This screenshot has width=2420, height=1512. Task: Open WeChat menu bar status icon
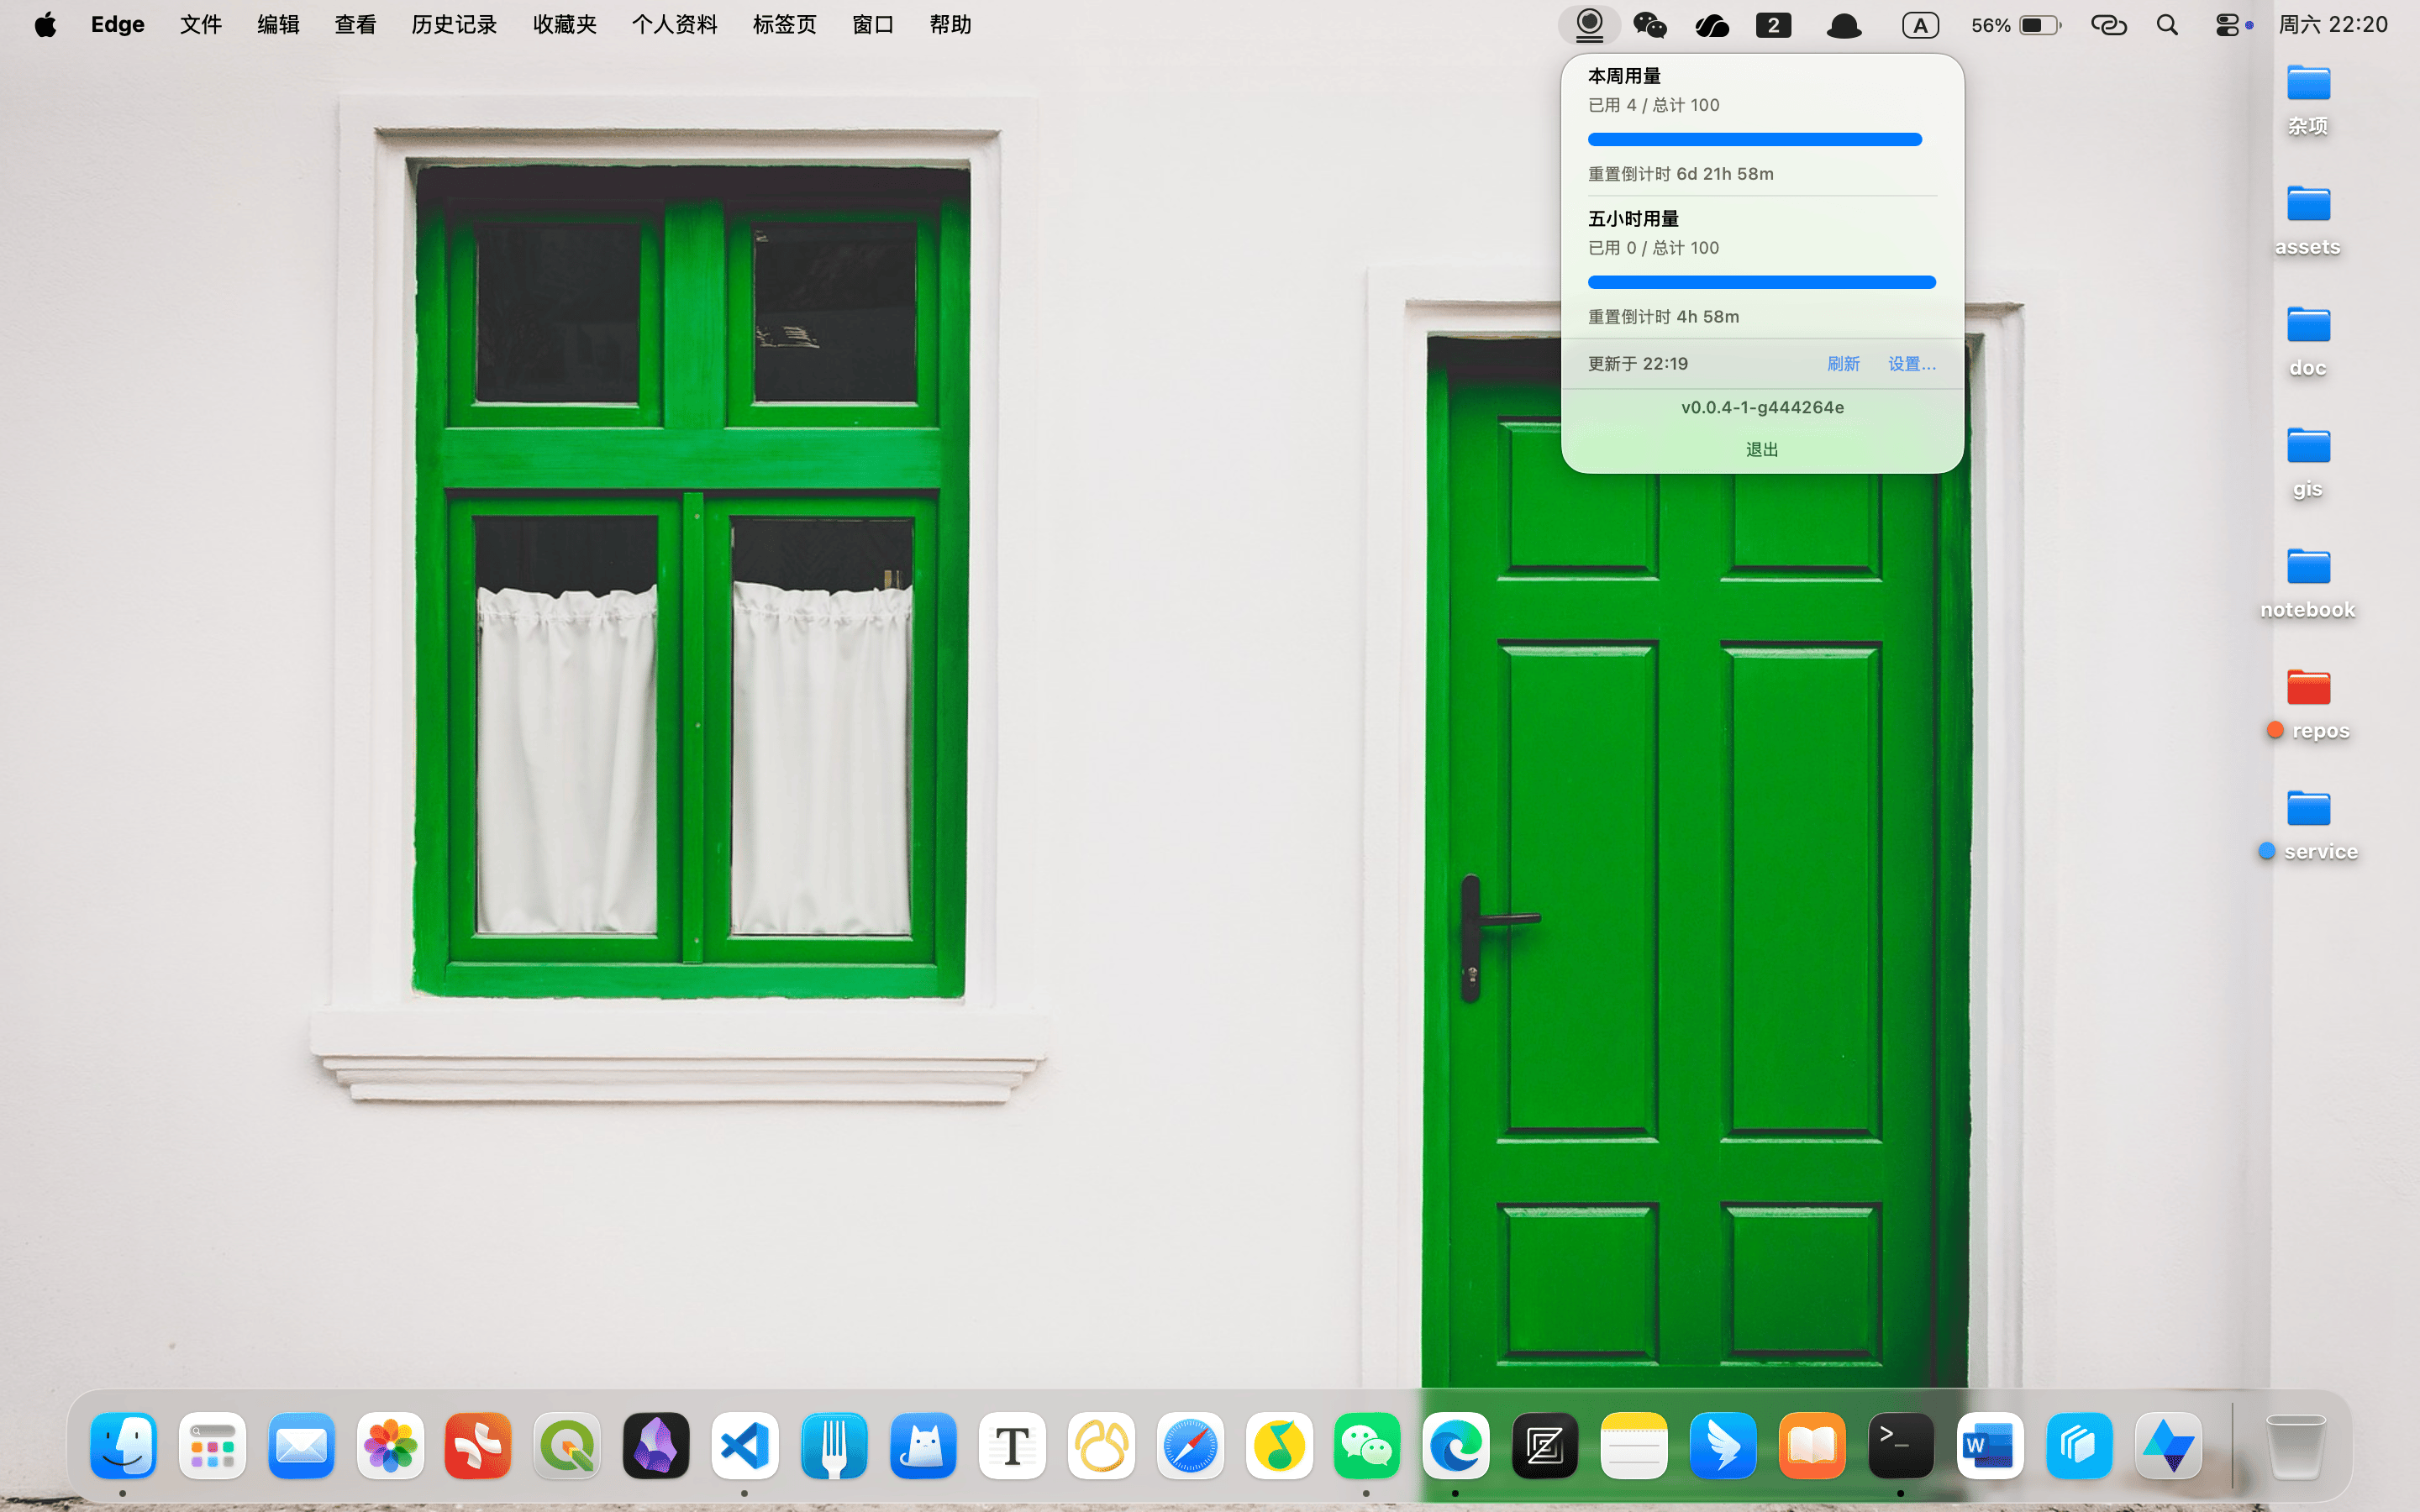(1650, 25)
